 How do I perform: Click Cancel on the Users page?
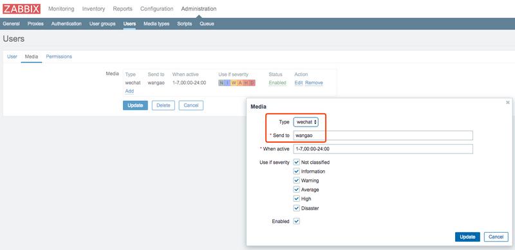pos(191,105)
